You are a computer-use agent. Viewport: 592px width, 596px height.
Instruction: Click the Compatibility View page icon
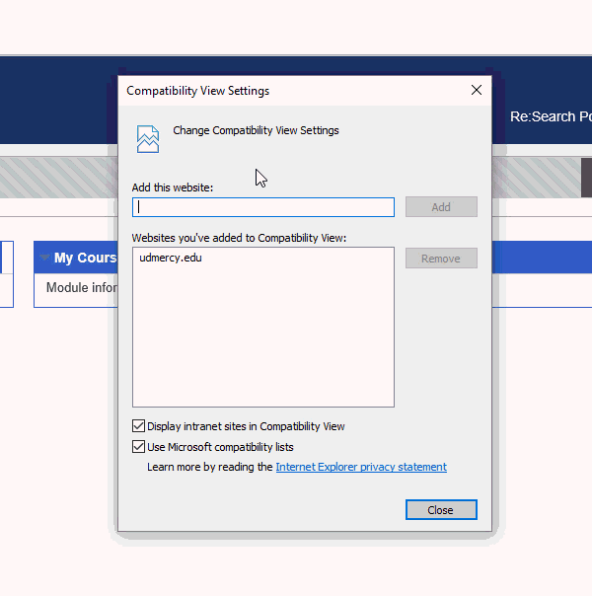tap(147, 139)
